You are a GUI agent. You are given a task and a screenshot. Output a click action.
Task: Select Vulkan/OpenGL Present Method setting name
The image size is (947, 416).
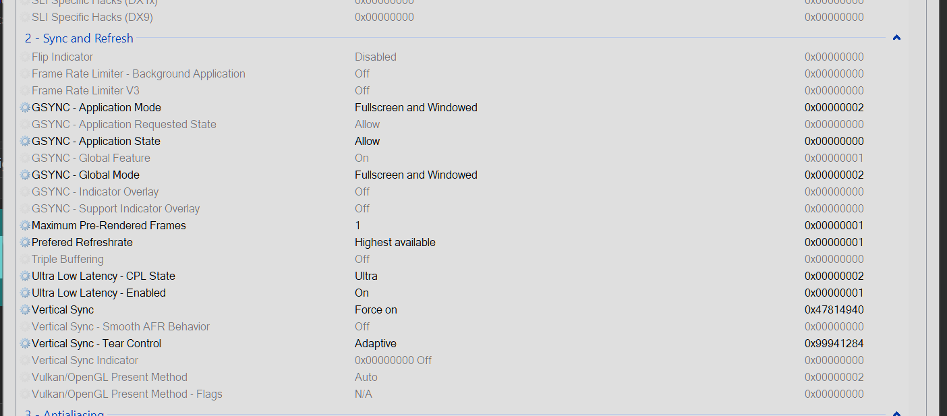(109, 378)
